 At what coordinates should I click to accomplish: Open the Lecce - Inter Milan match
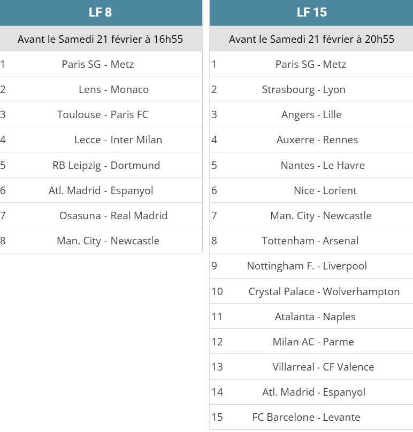tap(118, 140)
